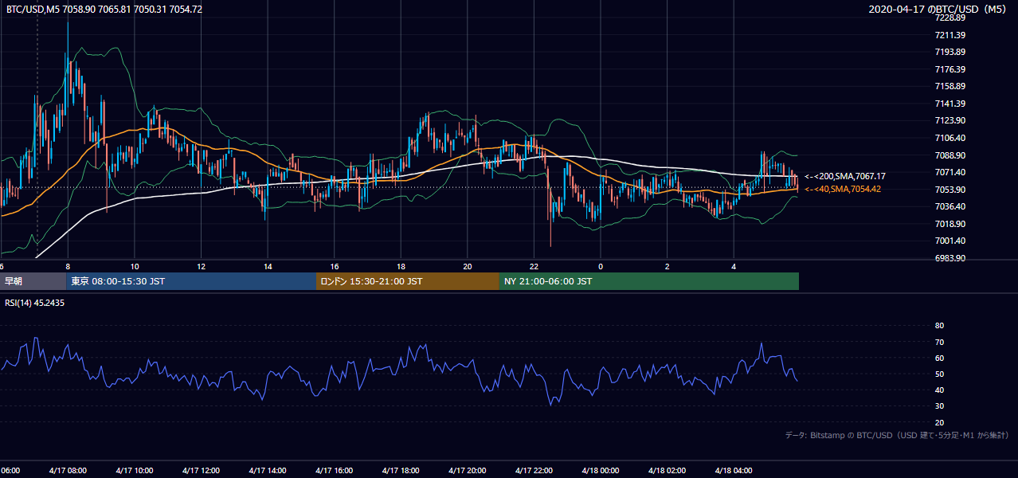Image resolution: width=1018 pixels, height=478 pixels.
Task: Click price axis label 7106.40
Action: (x=950, y=138)
